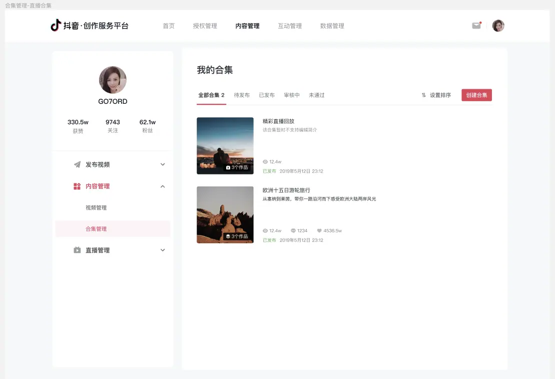555x379 pixels.
Task: Click the 创建合集 button
Action: [x=476, y=95]
